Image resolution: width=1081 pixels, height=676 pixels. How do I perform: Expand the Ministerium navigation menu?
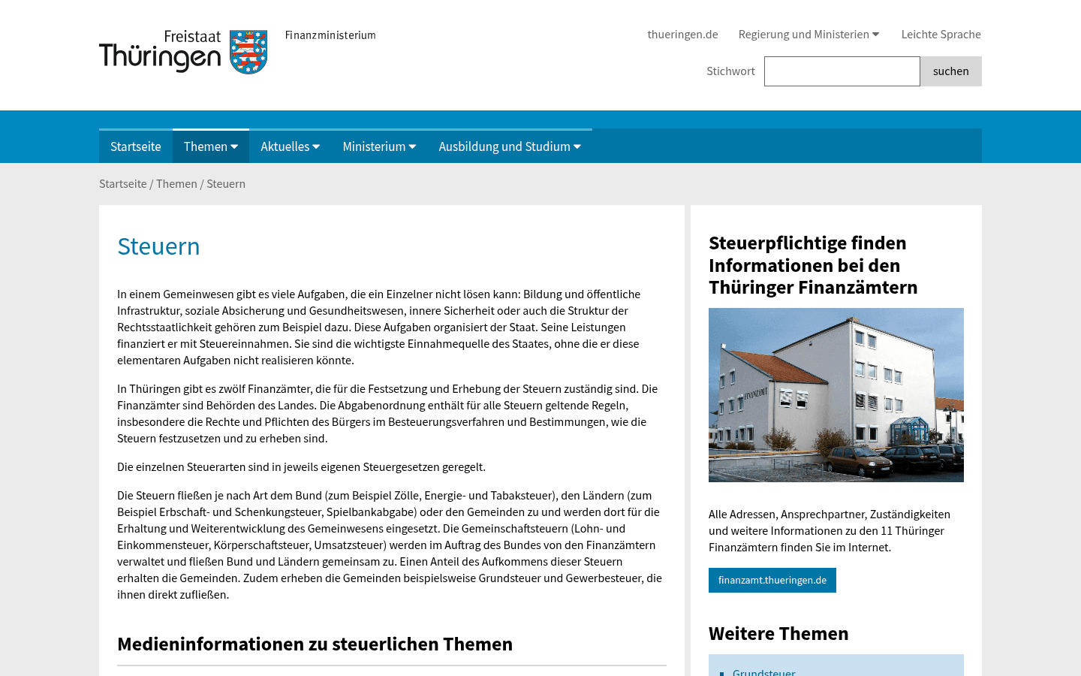(x=379, y=146)
